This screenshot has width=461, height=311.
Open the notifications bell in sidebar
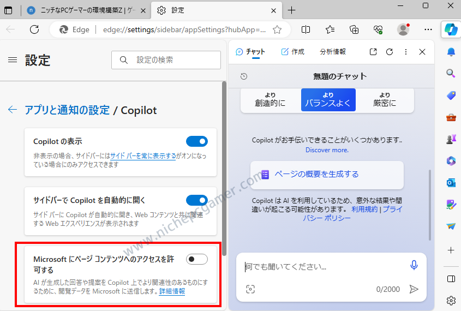tap(451, 52)
